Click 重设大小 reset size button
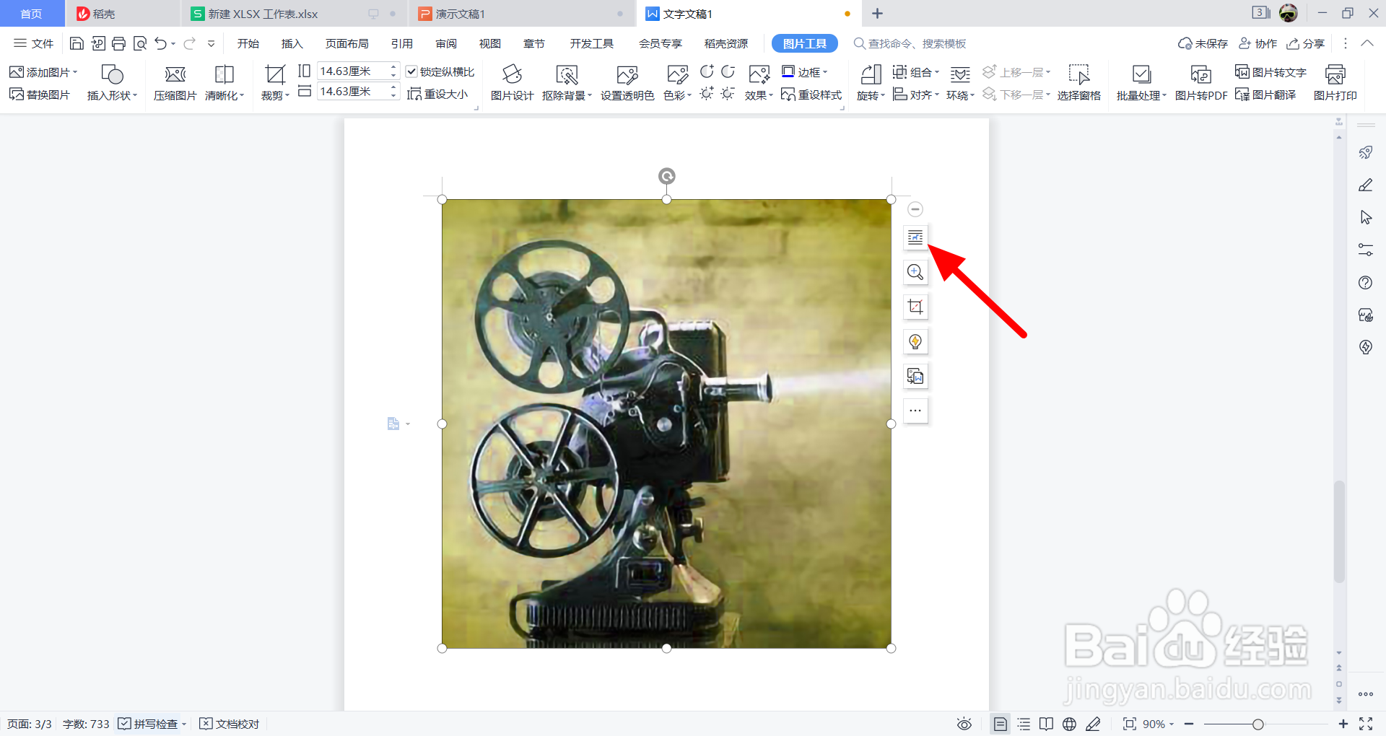 coord(437,95)
